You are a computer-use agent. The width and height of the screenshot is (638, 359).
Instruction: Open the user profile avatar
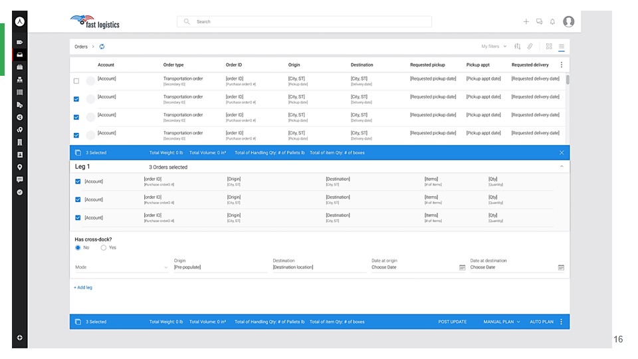pyautogui.click(x=568, y=22)
